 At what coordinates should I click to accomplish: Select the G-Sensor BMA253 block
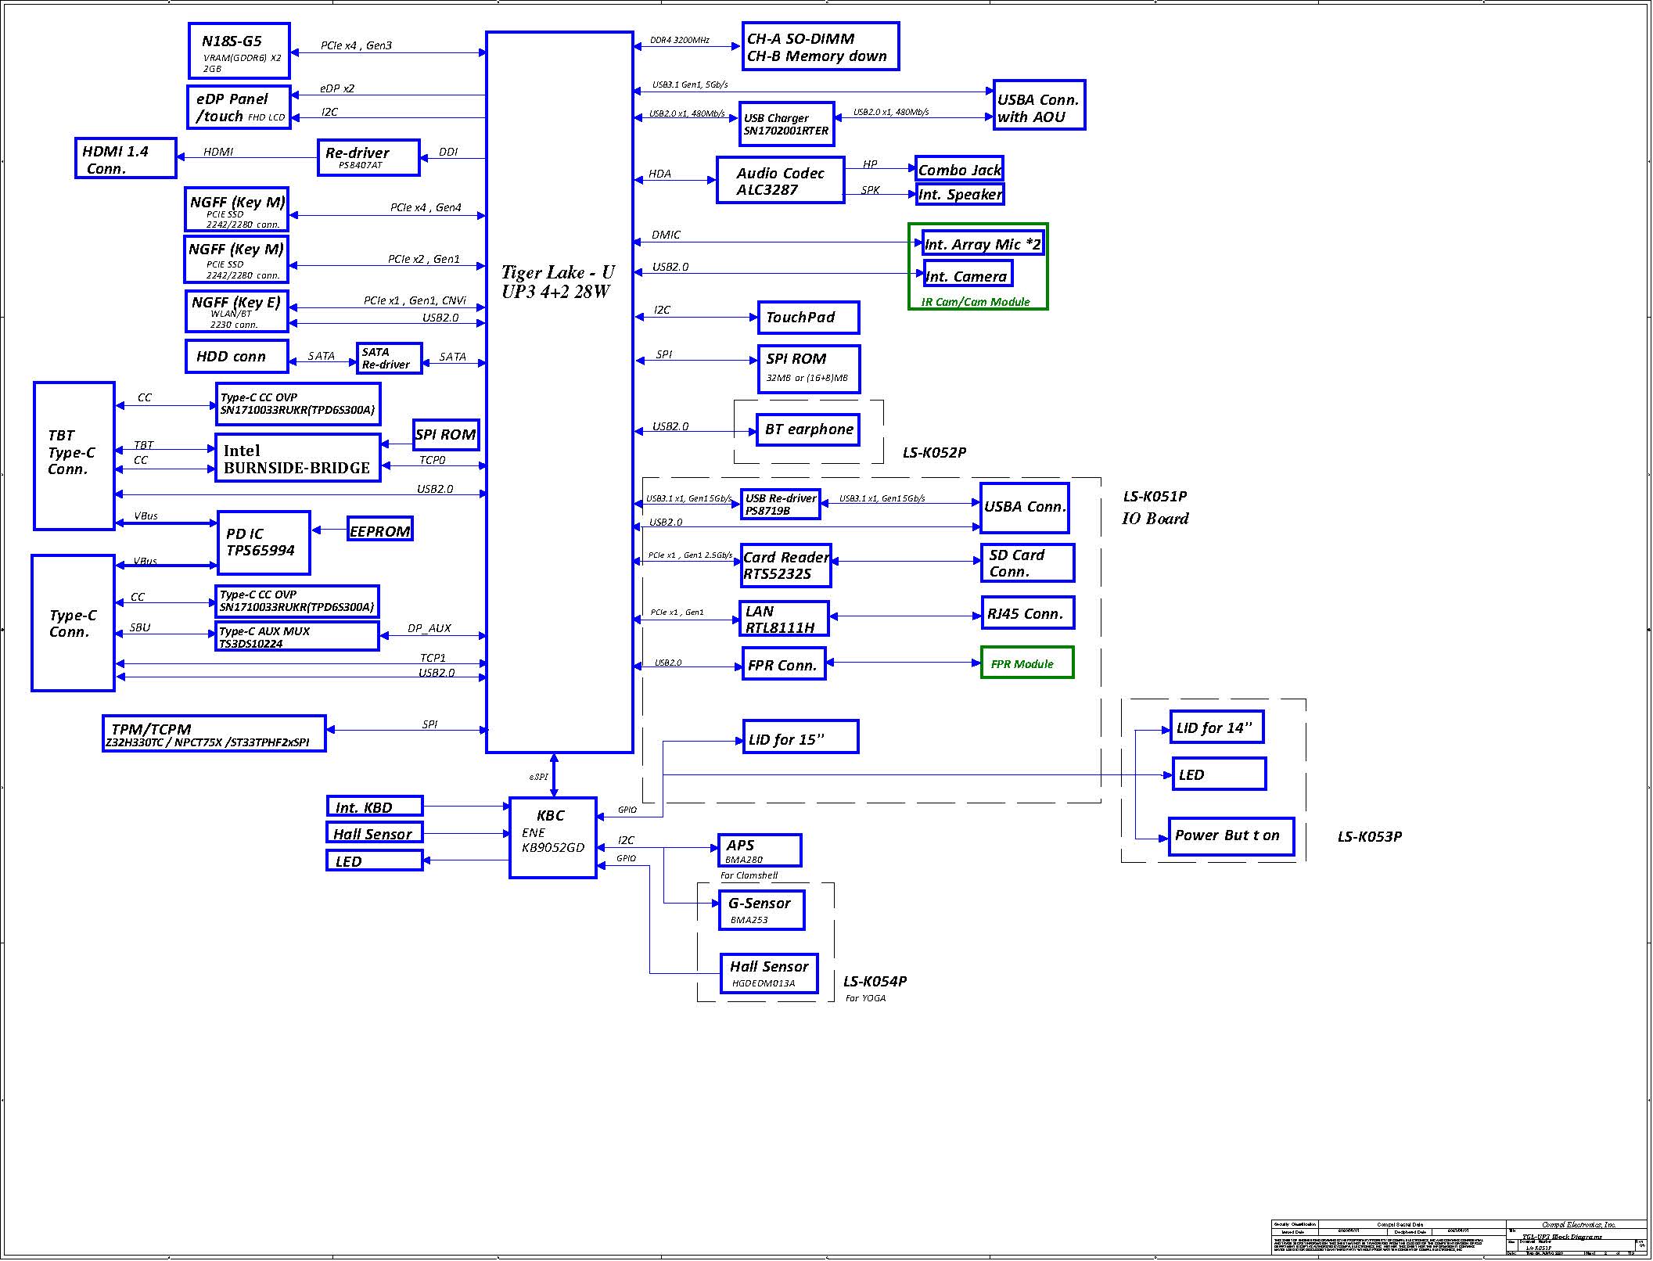[x=760, y=910]
